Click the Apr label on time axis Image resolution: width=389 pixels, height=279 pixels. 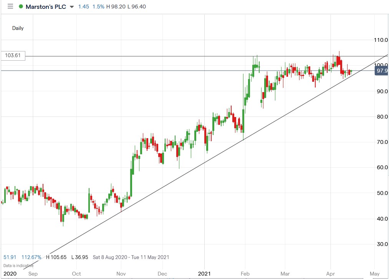click(331, 274)
